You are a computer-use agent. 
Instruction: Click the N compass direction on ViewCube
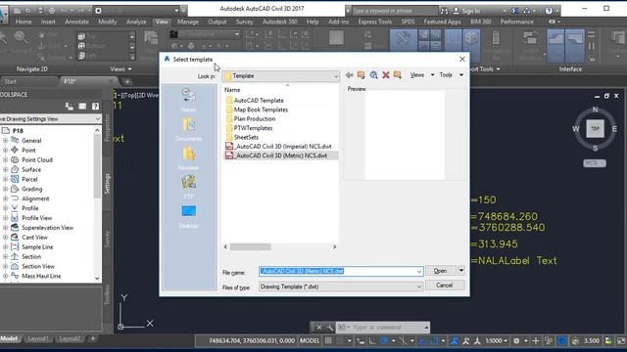coord(595,110)
